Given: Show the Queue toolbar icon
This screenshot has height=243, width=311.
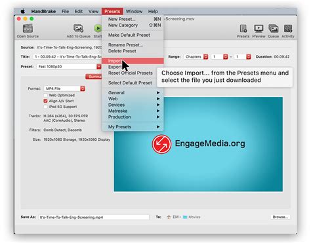Looking at the screenshot, I should pos(273,28).
